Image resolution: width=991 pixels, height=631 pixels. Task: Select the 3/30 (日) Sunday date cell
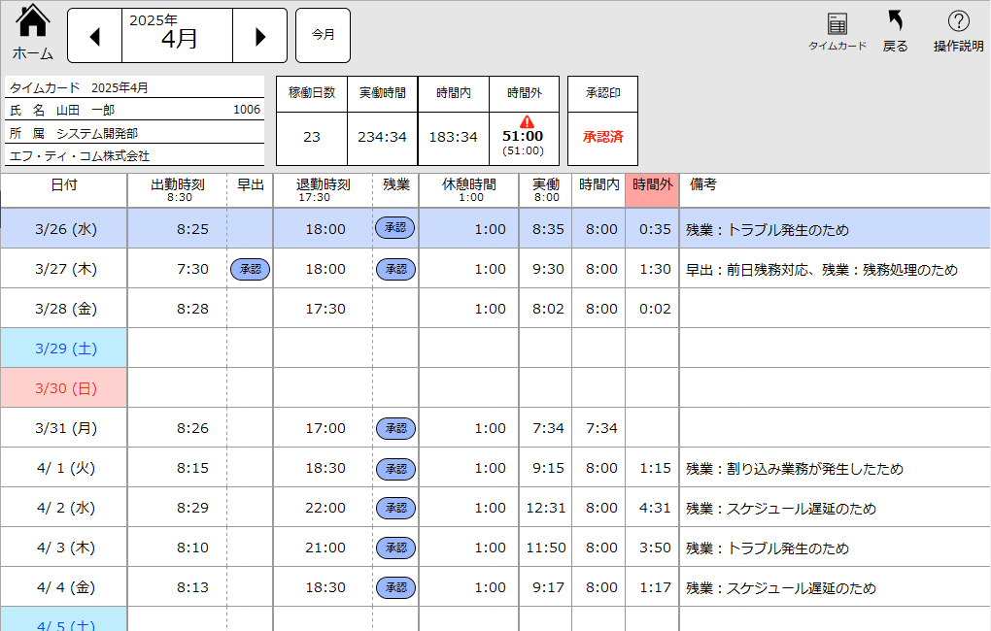64,387
